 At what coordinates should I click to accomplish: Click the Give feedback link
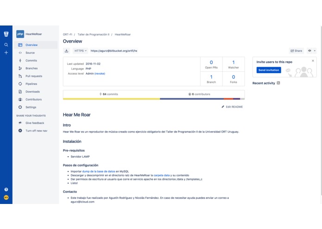(x=35, y=123)
